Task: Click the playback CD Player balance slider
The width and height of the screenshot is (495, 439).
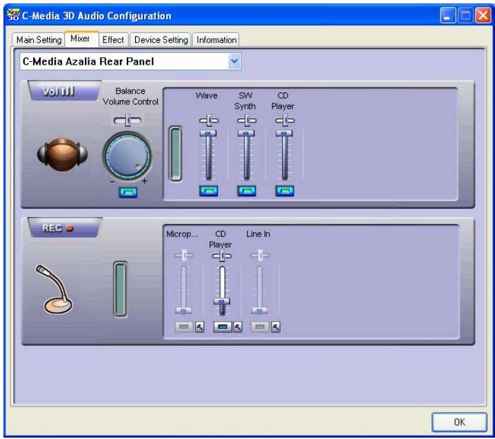Action: tap(285, 121)
